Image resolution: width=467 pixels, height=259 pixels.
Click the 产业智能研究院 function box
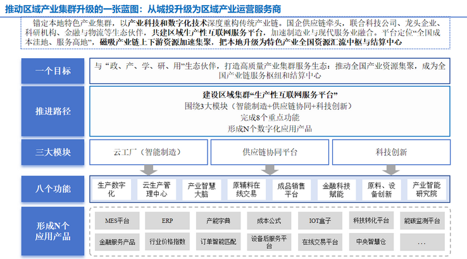pyautogui.click(x=425, y=190)
